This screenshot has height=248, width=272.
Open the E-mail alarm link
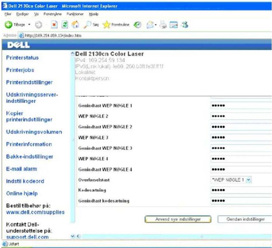click(x=21, y=169)
